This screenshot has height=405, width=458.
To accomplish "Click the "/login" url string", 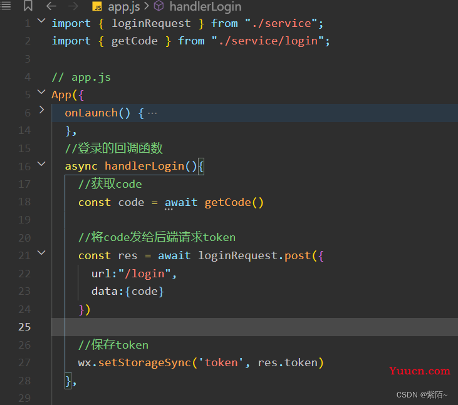I will [x=145, y=274].
